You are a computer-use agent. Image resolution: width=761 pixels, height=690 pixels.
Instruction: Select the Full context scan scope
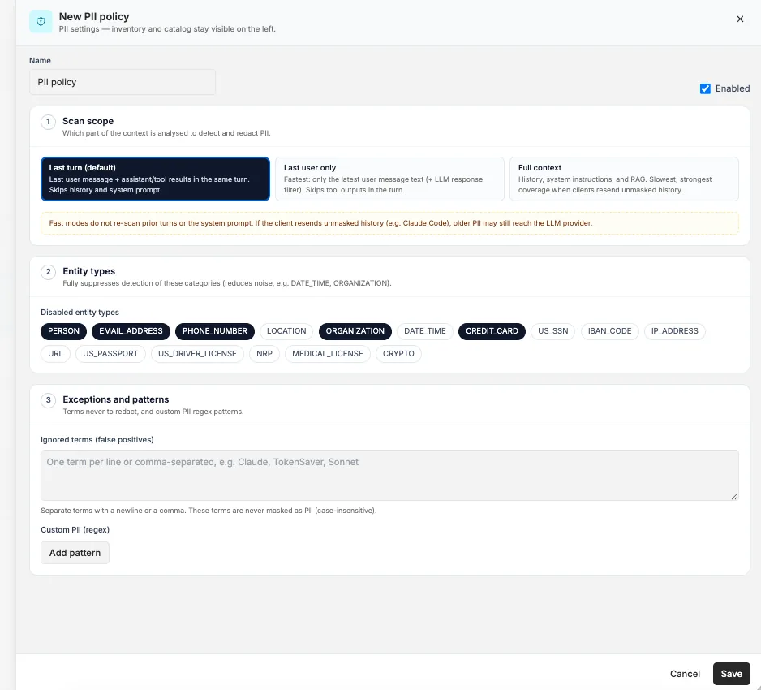tap(624, 179)
